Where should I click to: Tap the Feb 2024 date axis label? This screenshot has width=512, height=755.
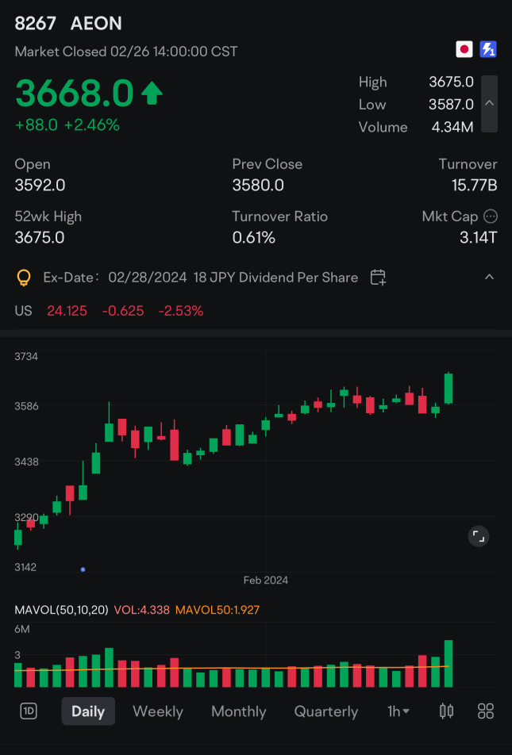coord(266,581)
